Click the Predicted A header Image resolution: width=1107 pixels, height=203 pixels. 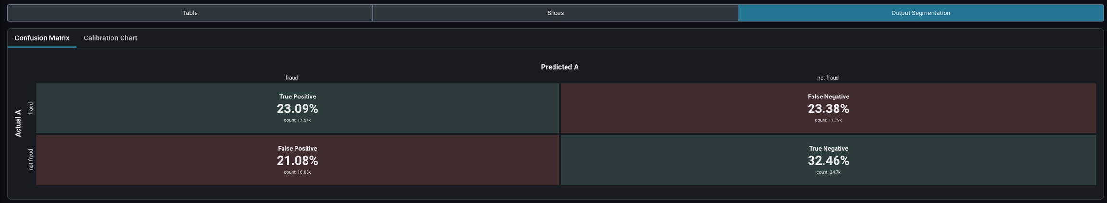click(559, 67)
